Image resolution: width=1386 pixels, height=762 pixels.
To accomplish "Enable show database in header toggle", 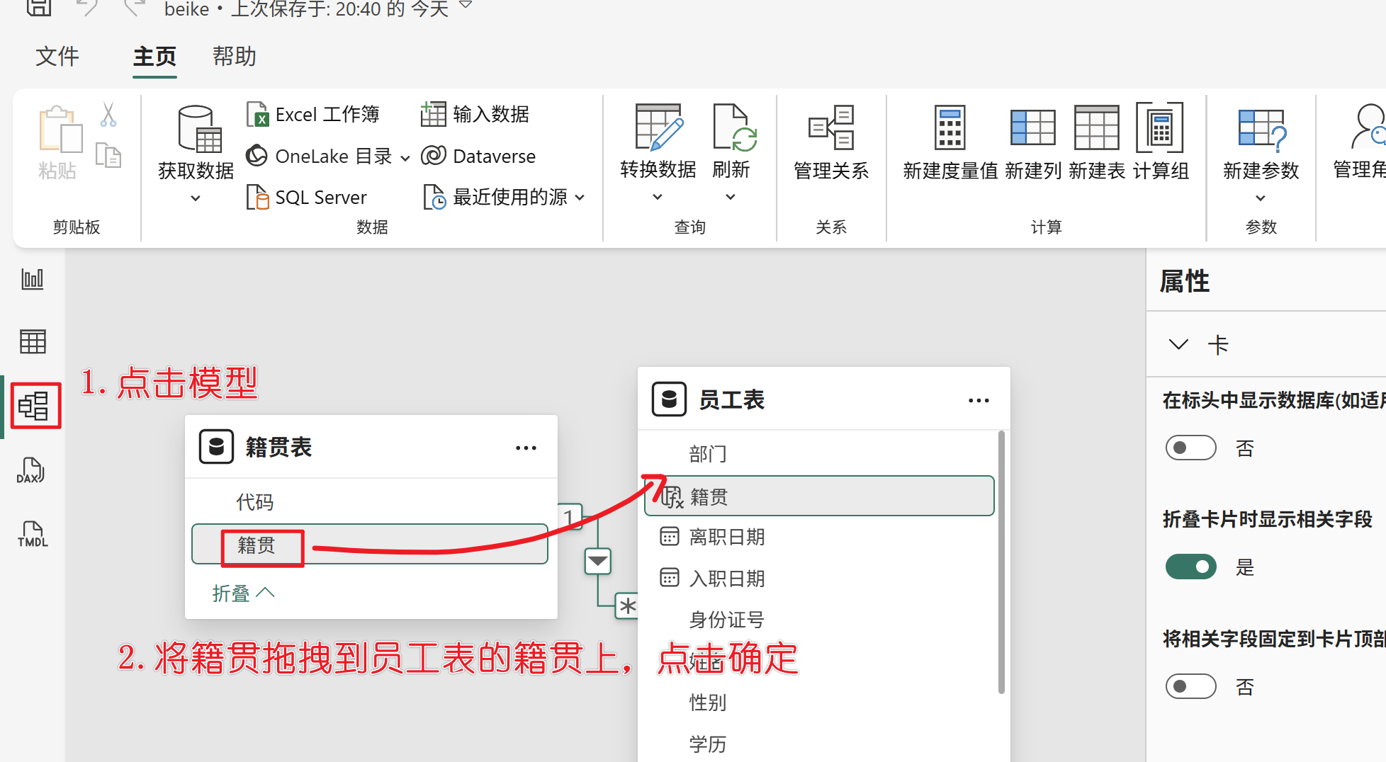I will click(1190, 448).
